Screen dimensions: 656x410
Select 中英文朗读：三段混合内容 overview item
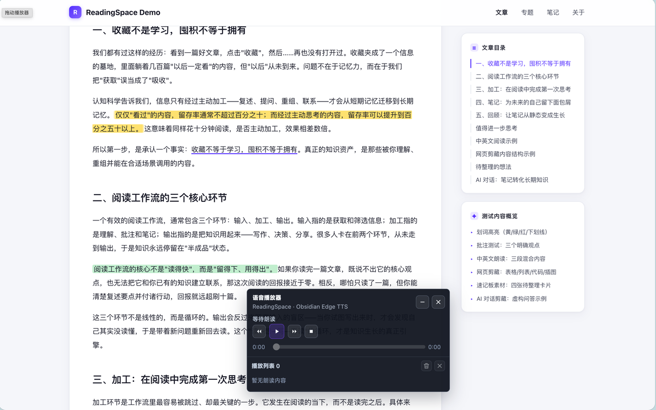(x=511, y=259)
